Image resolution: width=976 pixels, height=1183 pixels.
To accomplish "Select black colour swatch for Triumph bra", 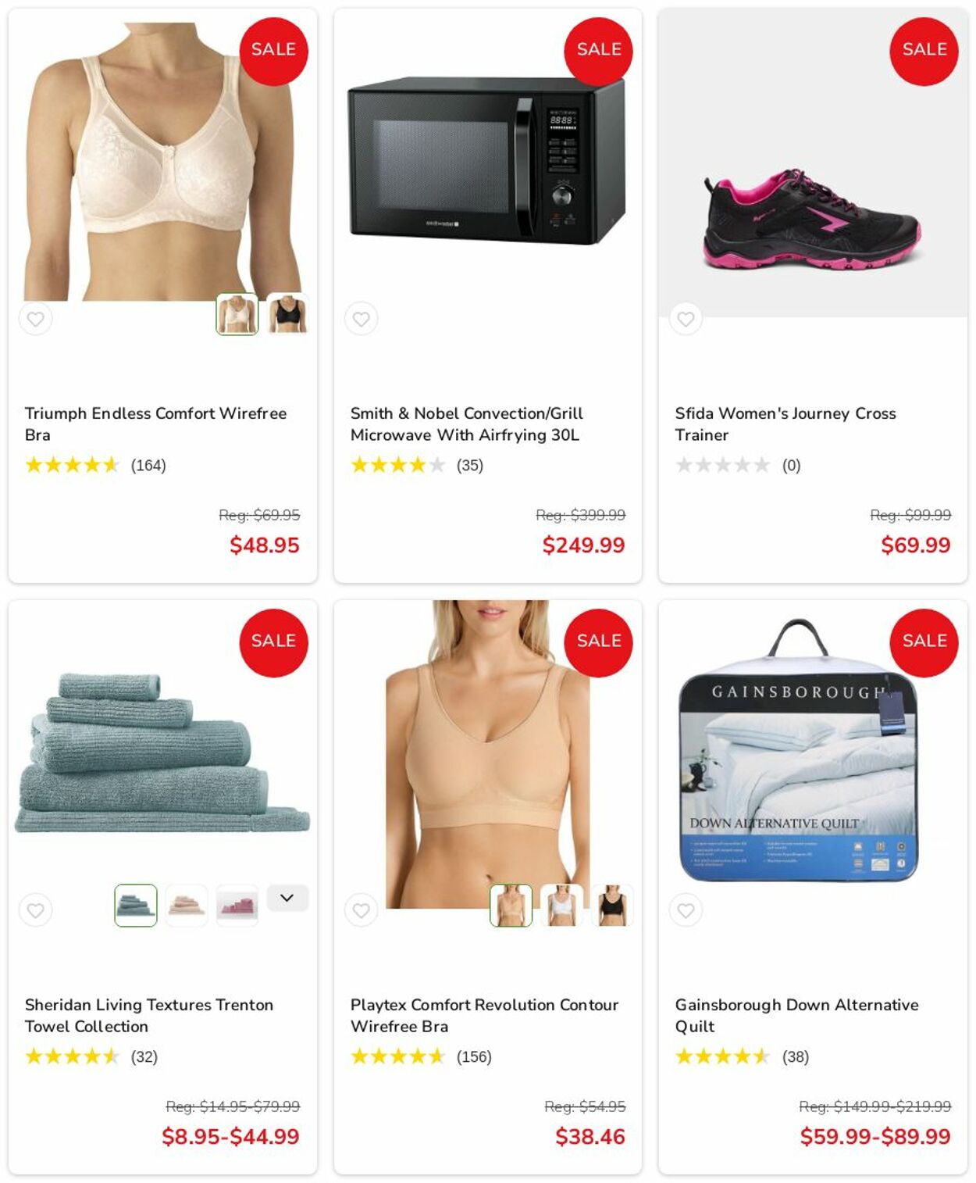I will tap(287, 314).
